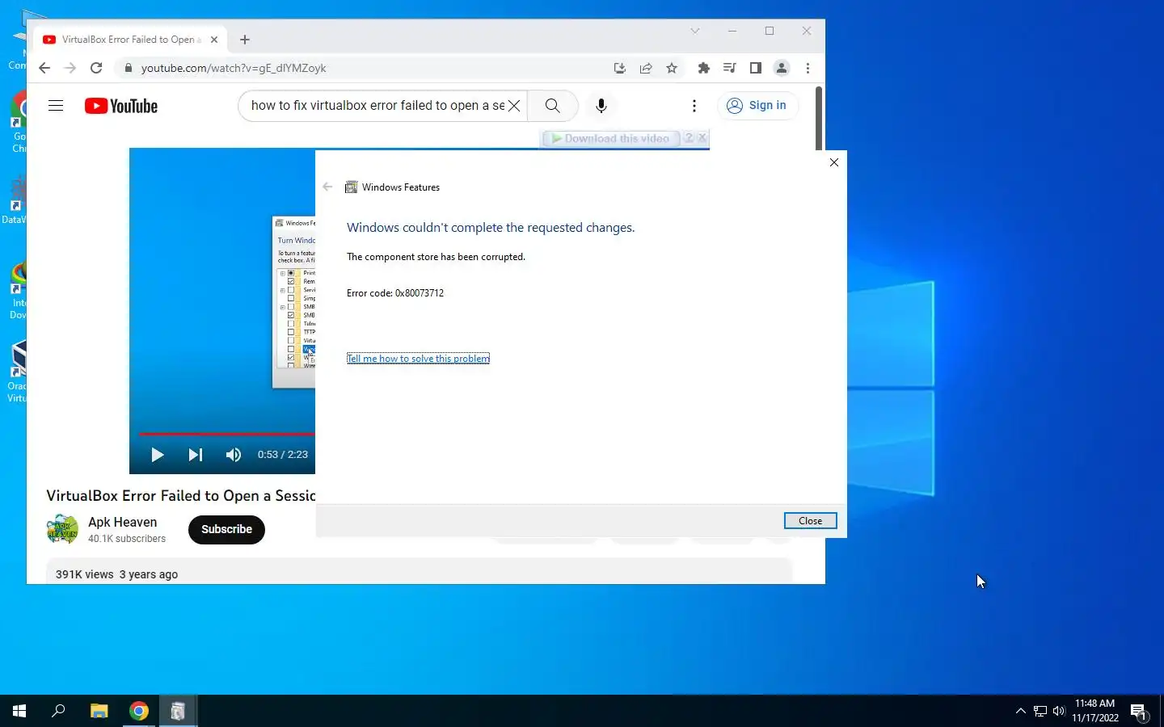Switch to Chrome on the taskbar
1164x727 pixels.
pyautogui.click(x=139, y=711)
